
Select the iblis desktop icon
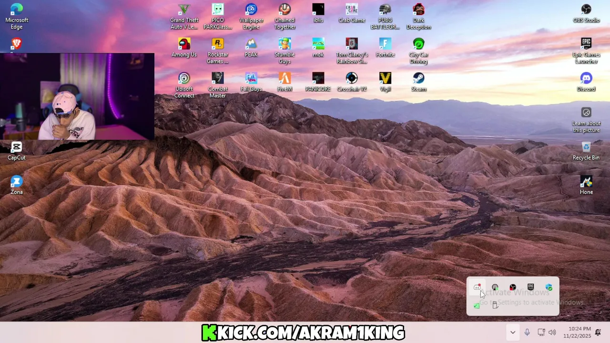pos(318,13)
